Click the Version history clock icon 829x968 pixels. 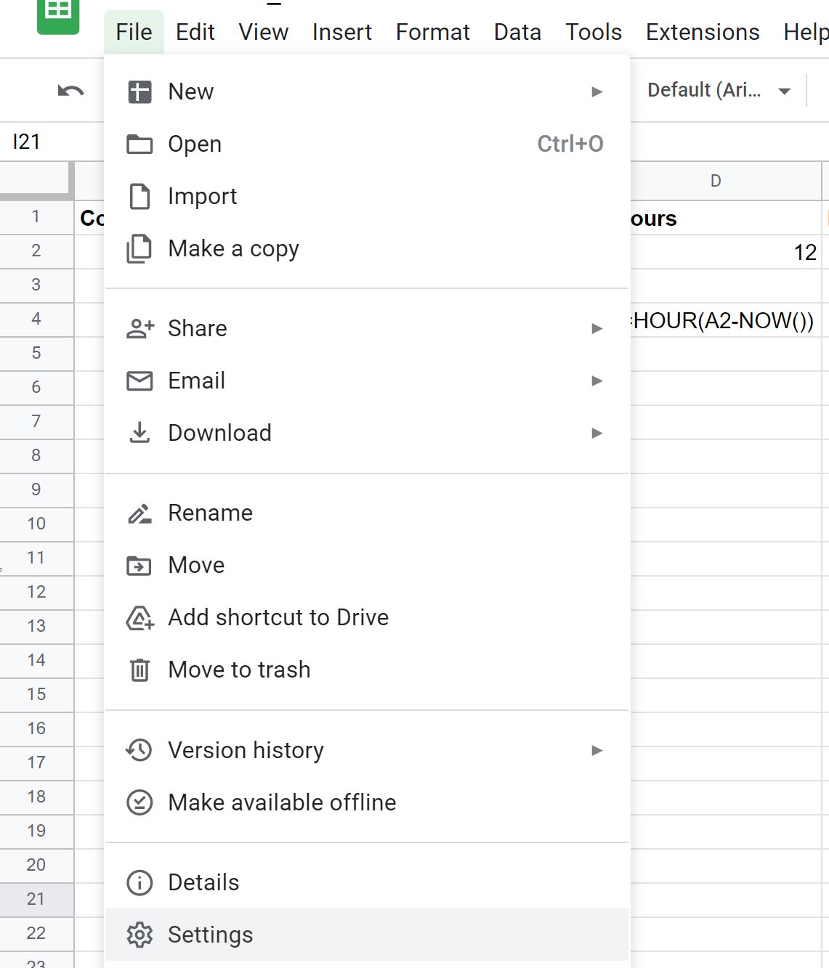click(139, 750)
